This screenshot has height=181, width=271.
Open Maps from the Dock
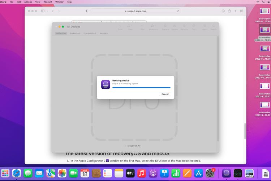pyautogui.click(x=51, y=173)
